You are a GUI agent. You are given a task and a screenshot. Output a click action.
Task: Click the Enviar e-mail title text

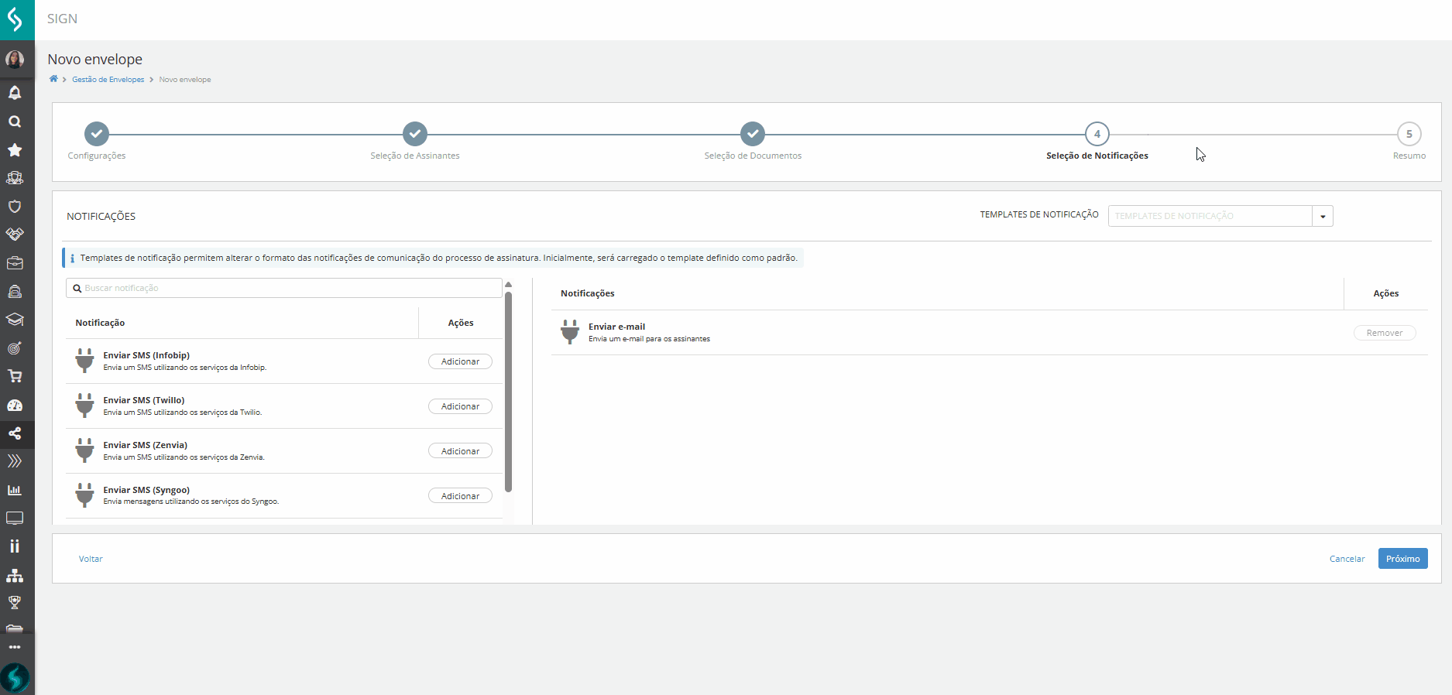[616, 327]
